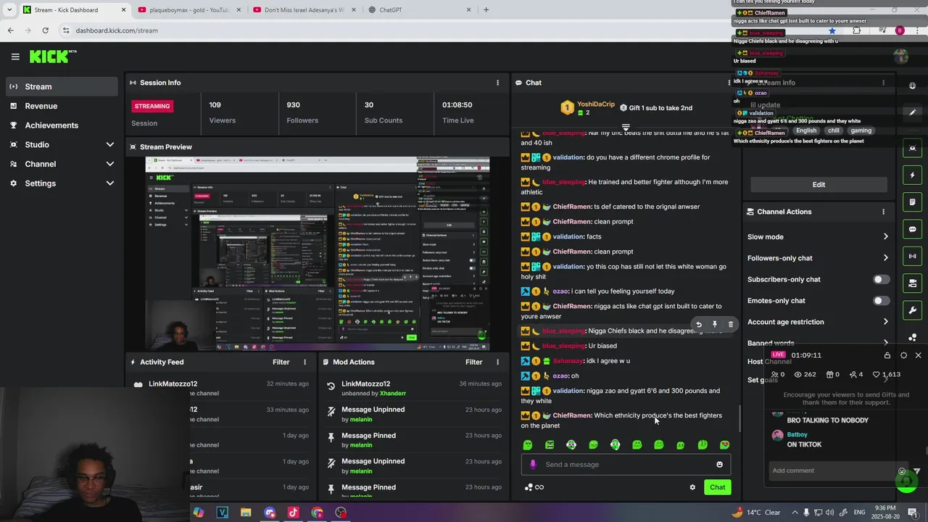Expand Banned words settings
The image size is (928, 522).
(885, 343)
